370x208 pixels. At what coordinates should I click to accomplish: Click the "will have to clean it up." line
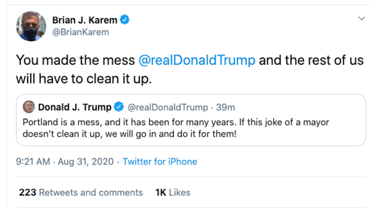(84, 79)
